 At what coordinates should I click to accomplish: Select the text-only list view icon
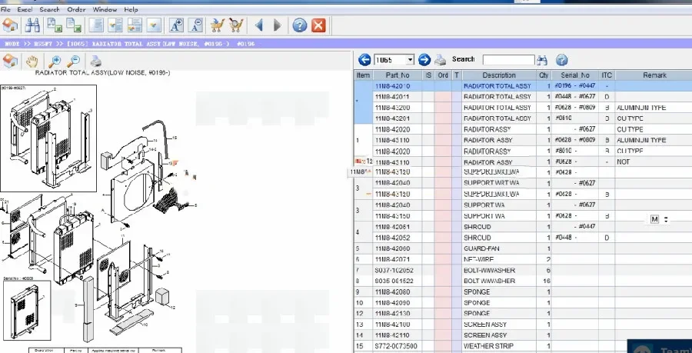click(96, 25)
